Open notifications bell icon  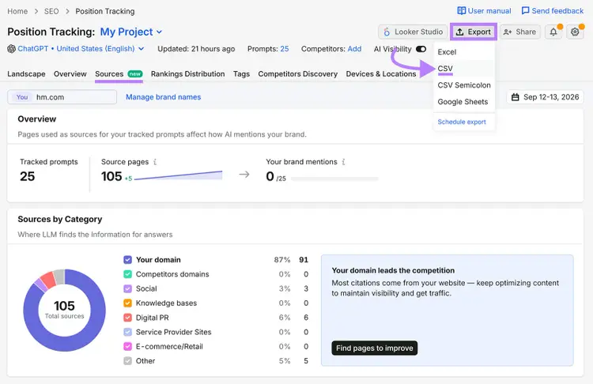point(553,32)
